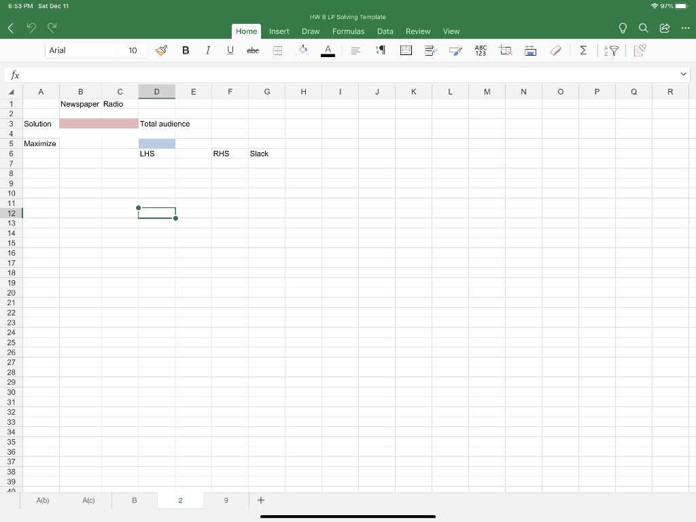Select the LHS cell
This screenshot has width=696, height=522.
coord(157,154)
